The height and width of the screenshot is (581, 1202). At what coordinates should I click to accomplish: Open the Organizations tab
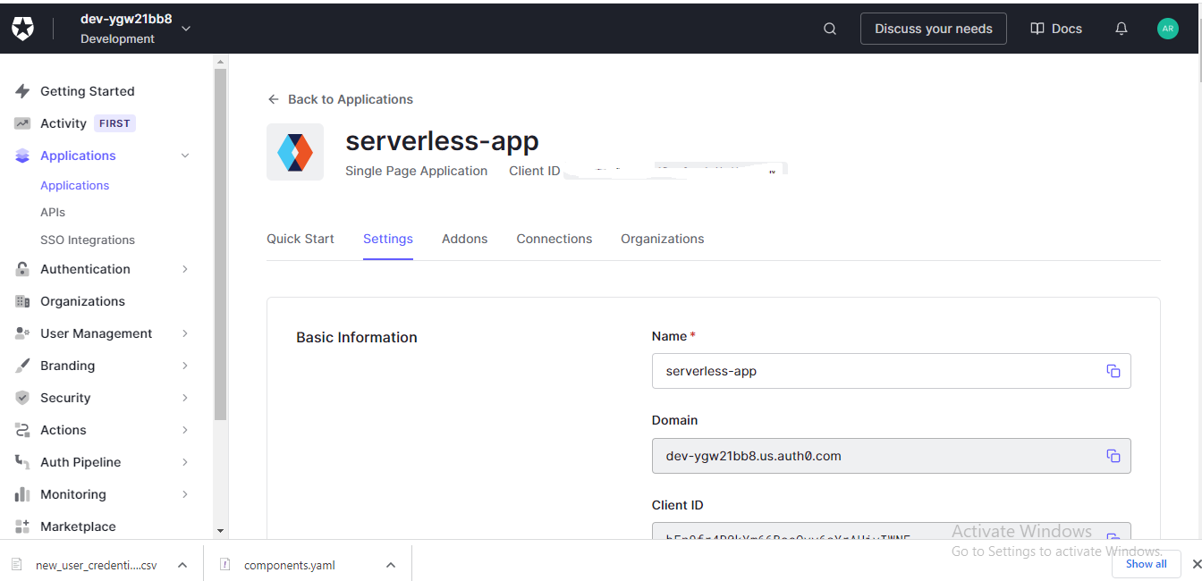pos(663,239)
